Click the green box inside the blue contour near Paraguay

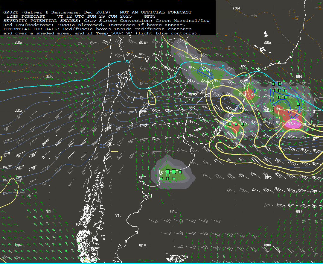pyautogui.click(x=205, y=70)
